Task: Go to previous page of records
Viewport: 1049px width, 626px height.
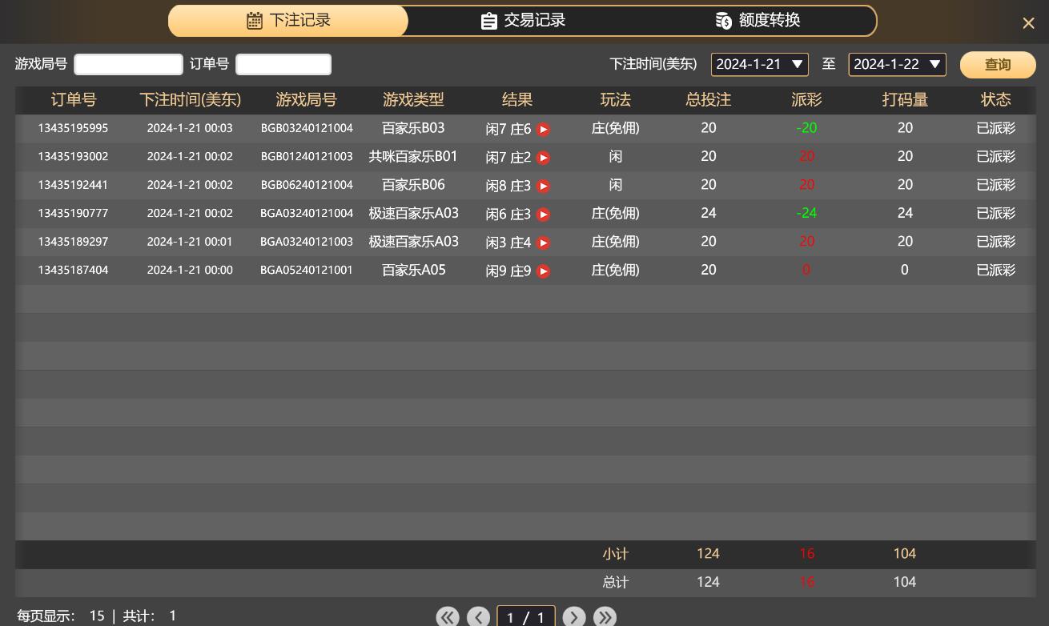Action: (478, 616)
